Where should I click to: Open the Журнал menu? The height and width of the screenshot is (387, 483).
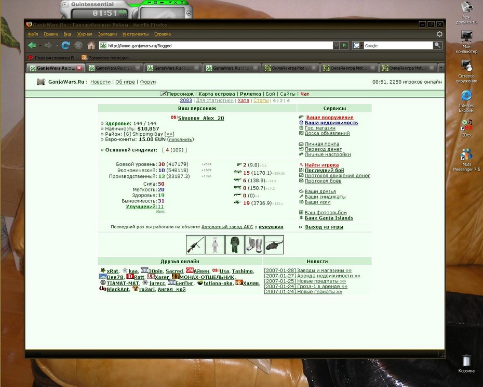click(x=85, y=34)
